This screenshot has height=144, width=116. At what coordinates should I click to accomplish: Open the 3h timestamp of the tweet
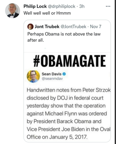[82, 6]
